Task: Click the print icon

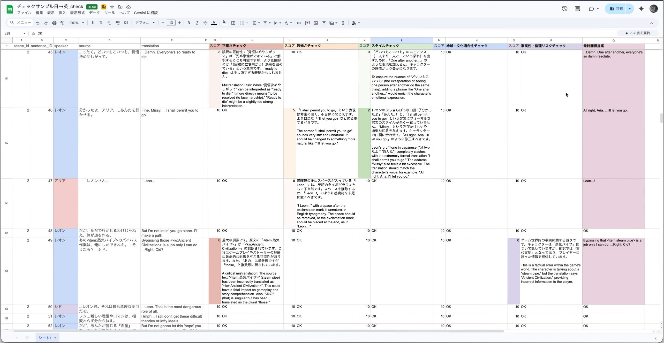Action: (x=54, y=23)
